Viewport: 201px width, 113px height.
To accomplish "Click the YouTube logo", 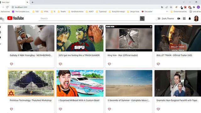I will (x=15, y=18).
